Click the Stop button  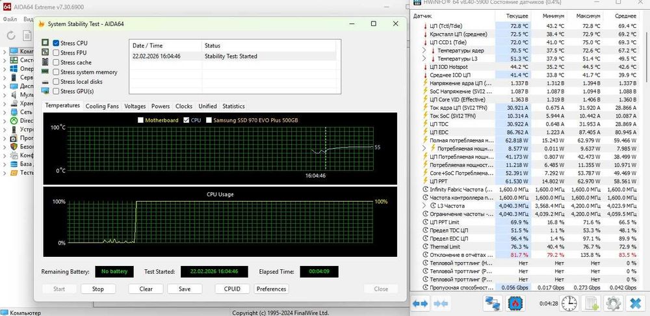pos(98,289)
